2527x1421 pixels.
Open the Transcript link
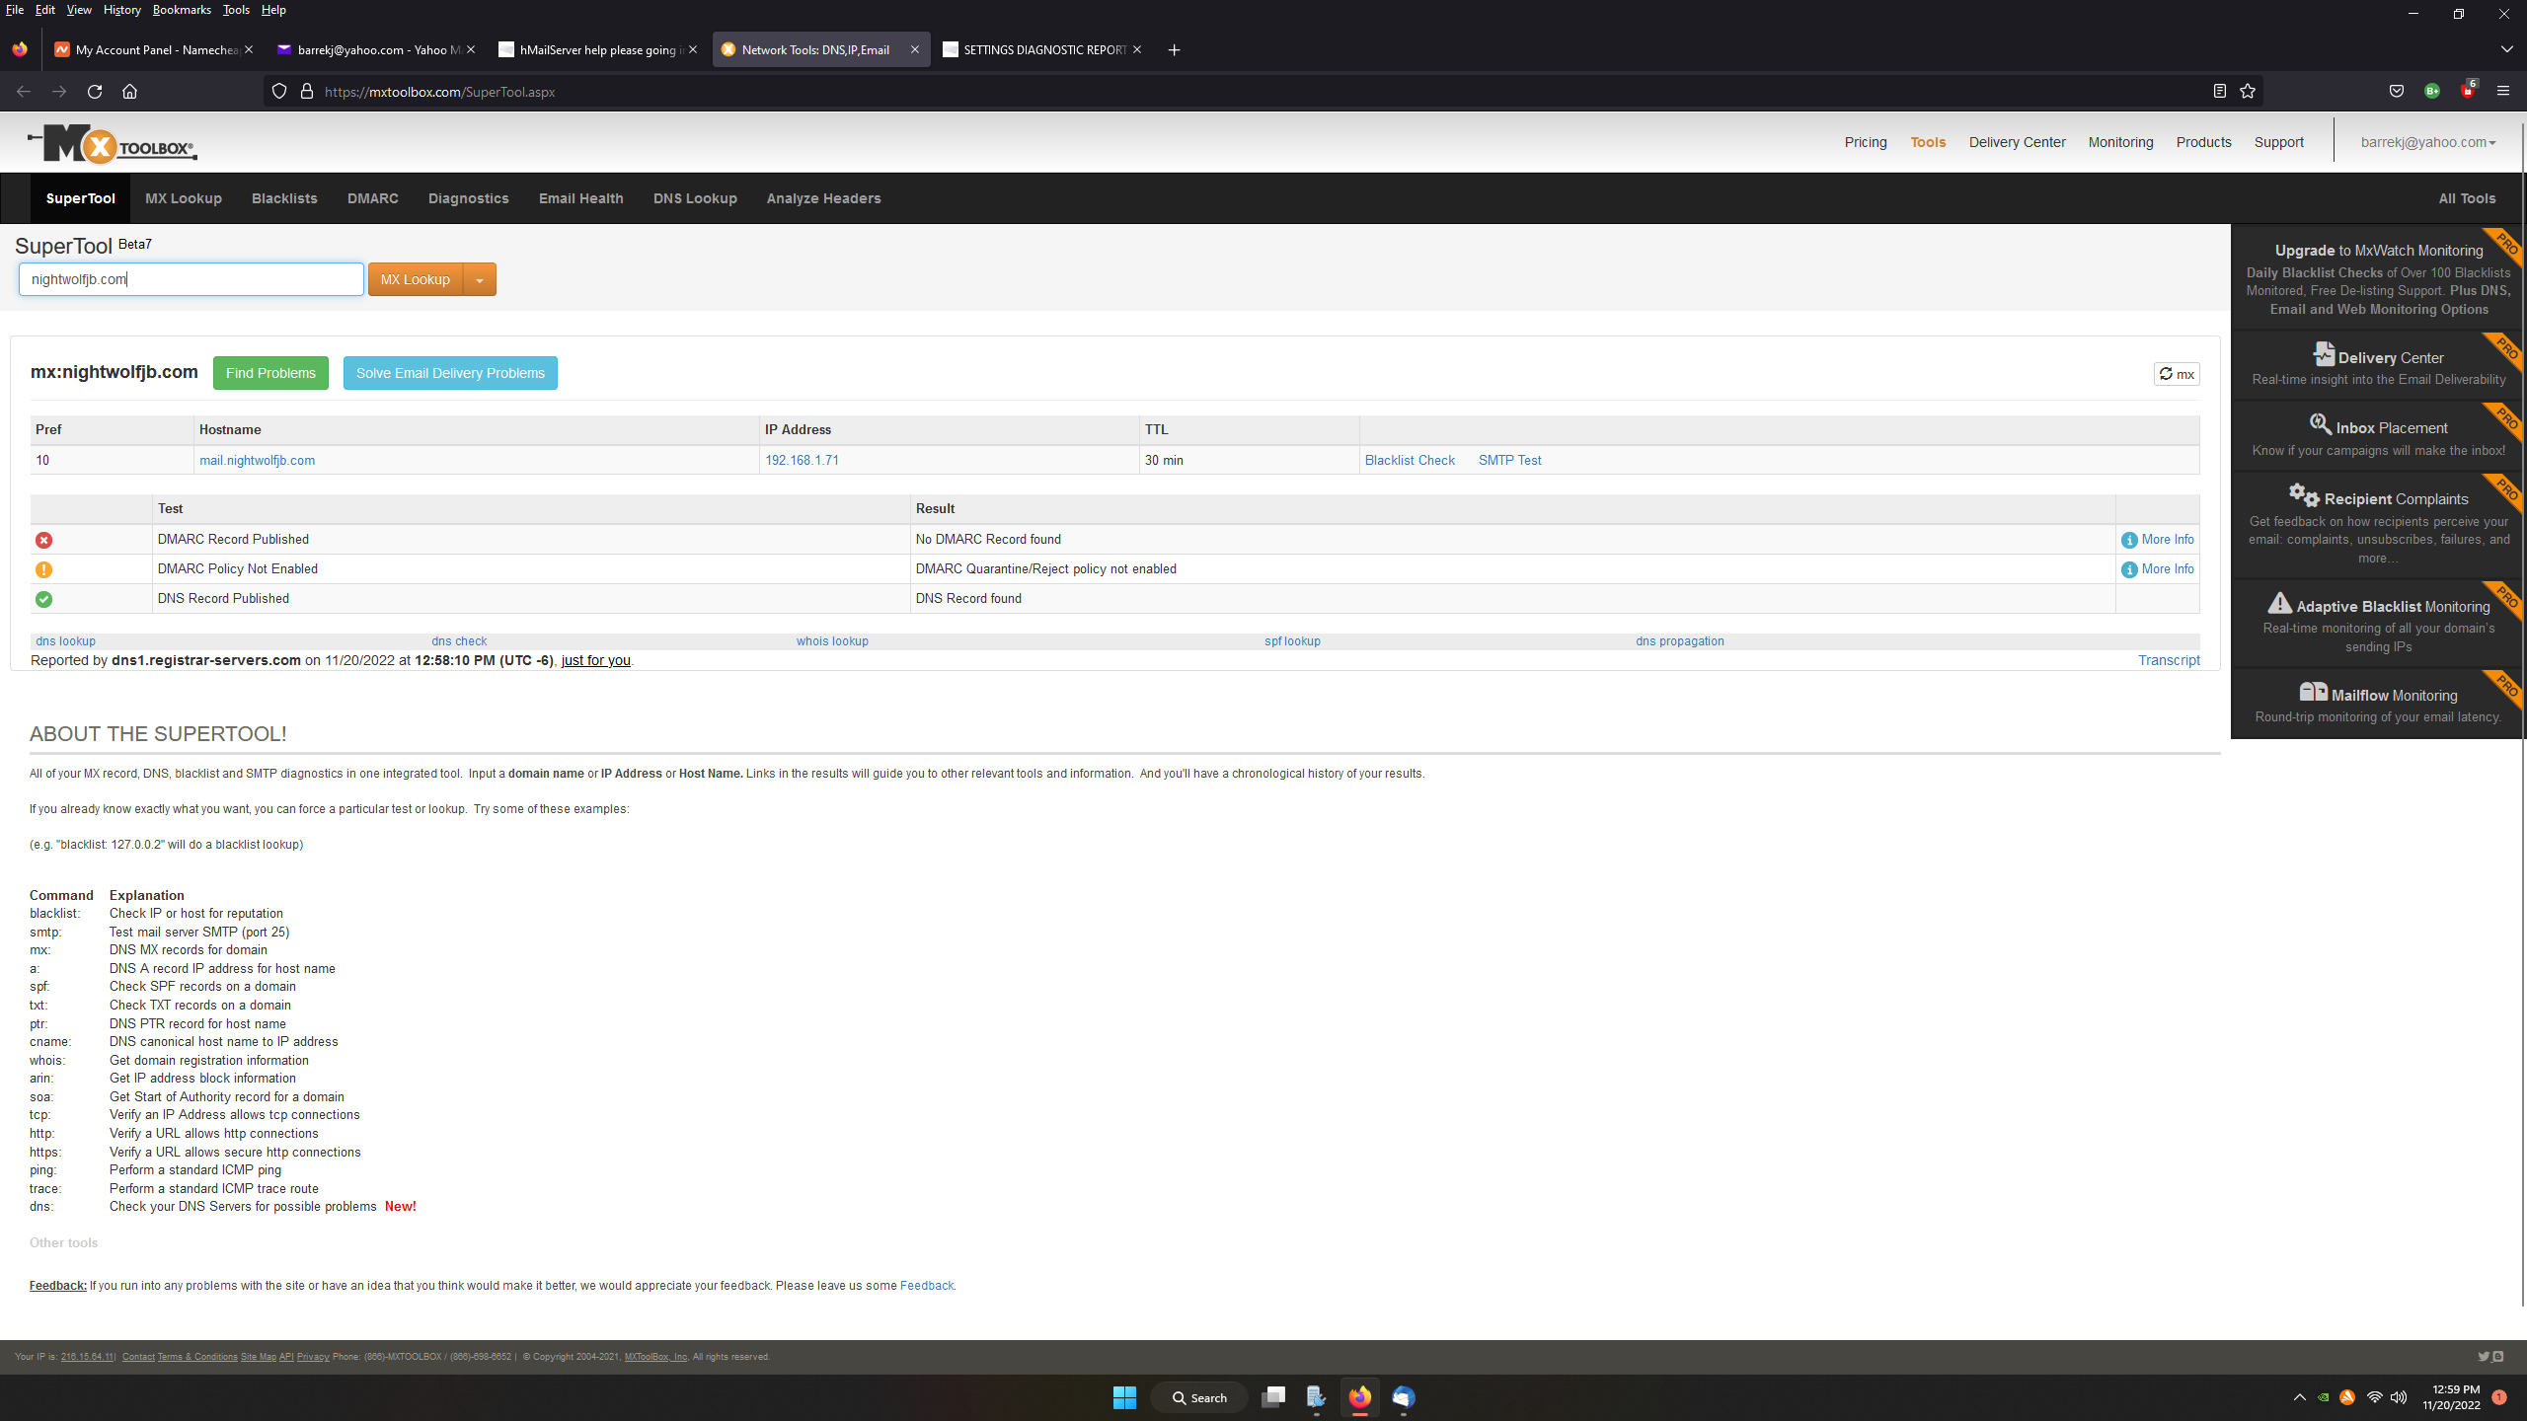point(2169,660)
